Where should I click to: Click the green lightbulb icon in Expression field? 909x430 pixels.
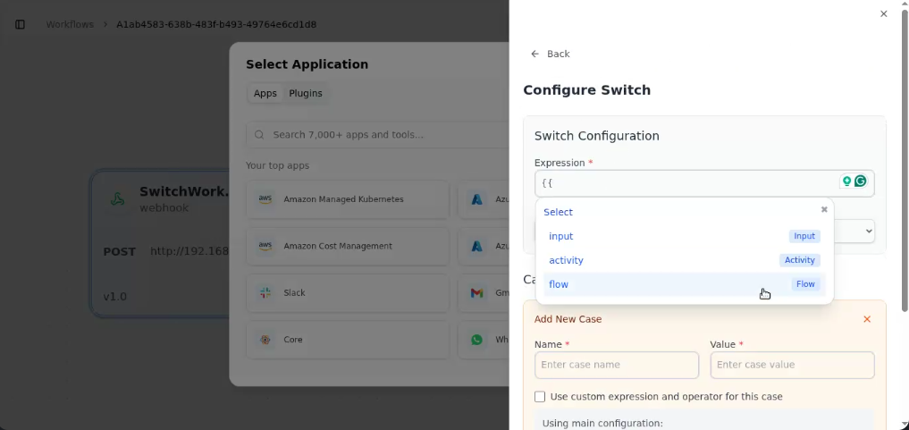[846, 181]
